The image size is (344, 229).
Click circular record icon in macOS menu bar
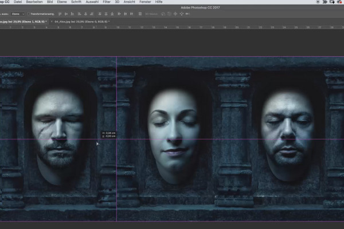318,2
